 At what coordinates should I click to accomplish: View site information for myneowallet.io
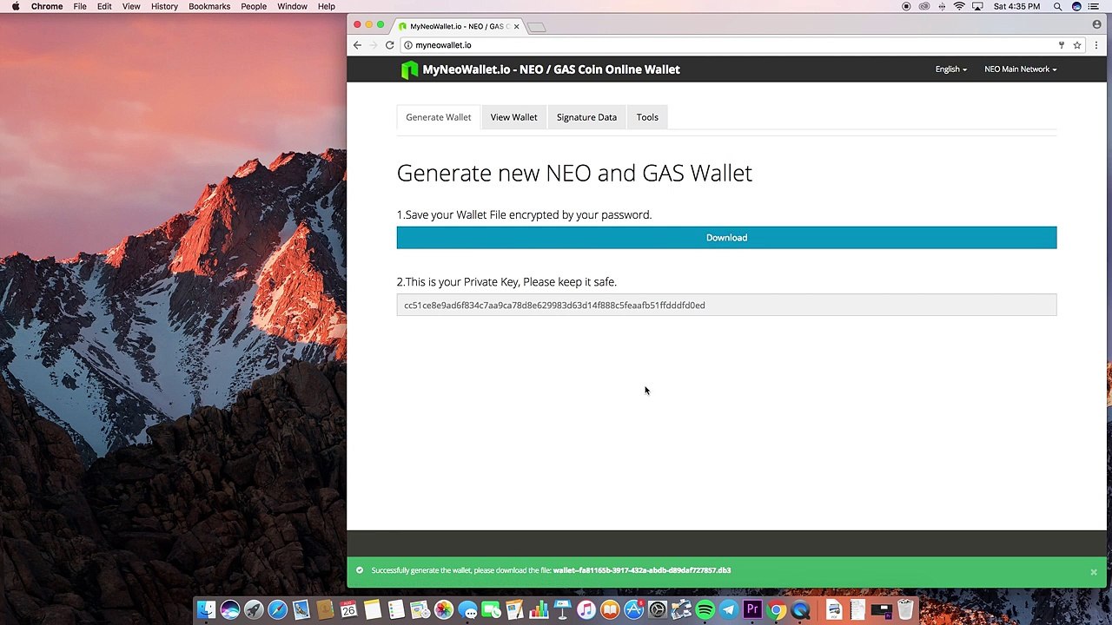coord(407,45)
